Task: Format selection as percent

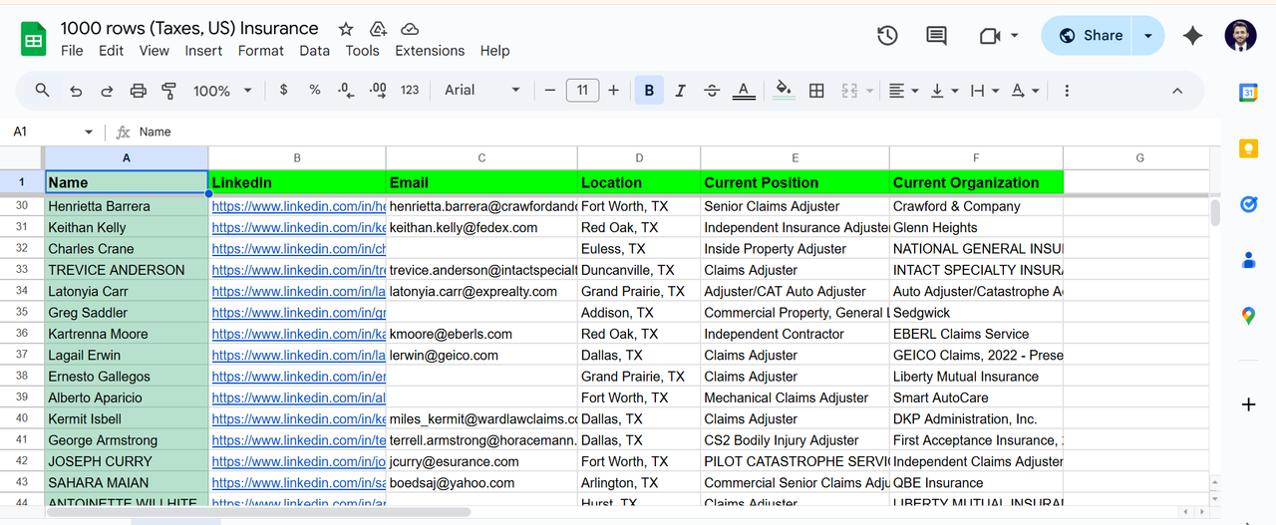Action: [x=315, y=91]
